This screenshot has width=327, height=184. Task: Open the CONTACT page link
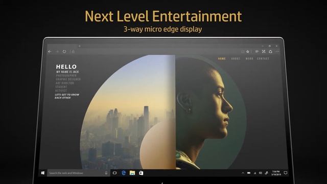pos(263,59)
